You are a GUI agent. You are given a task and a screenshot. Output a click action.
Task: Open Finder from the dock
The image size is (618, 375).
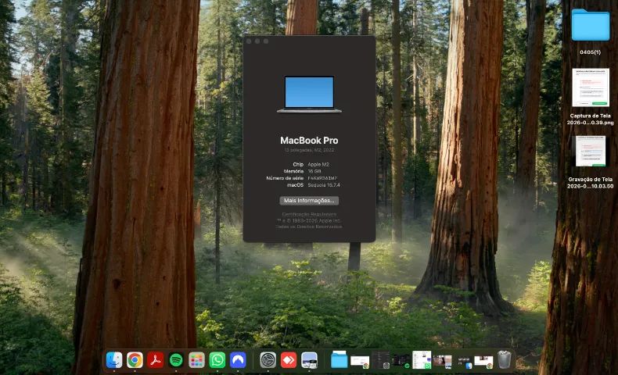(x=114, y=359)
